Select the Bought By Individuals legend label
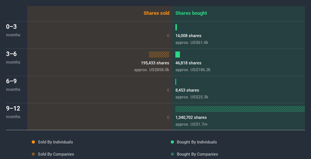Image resolution: width=311 pixels, height=159 pixels. pyautogui.click(x=197, y=142)
